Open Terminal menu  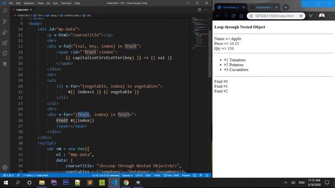click(66, 3)
